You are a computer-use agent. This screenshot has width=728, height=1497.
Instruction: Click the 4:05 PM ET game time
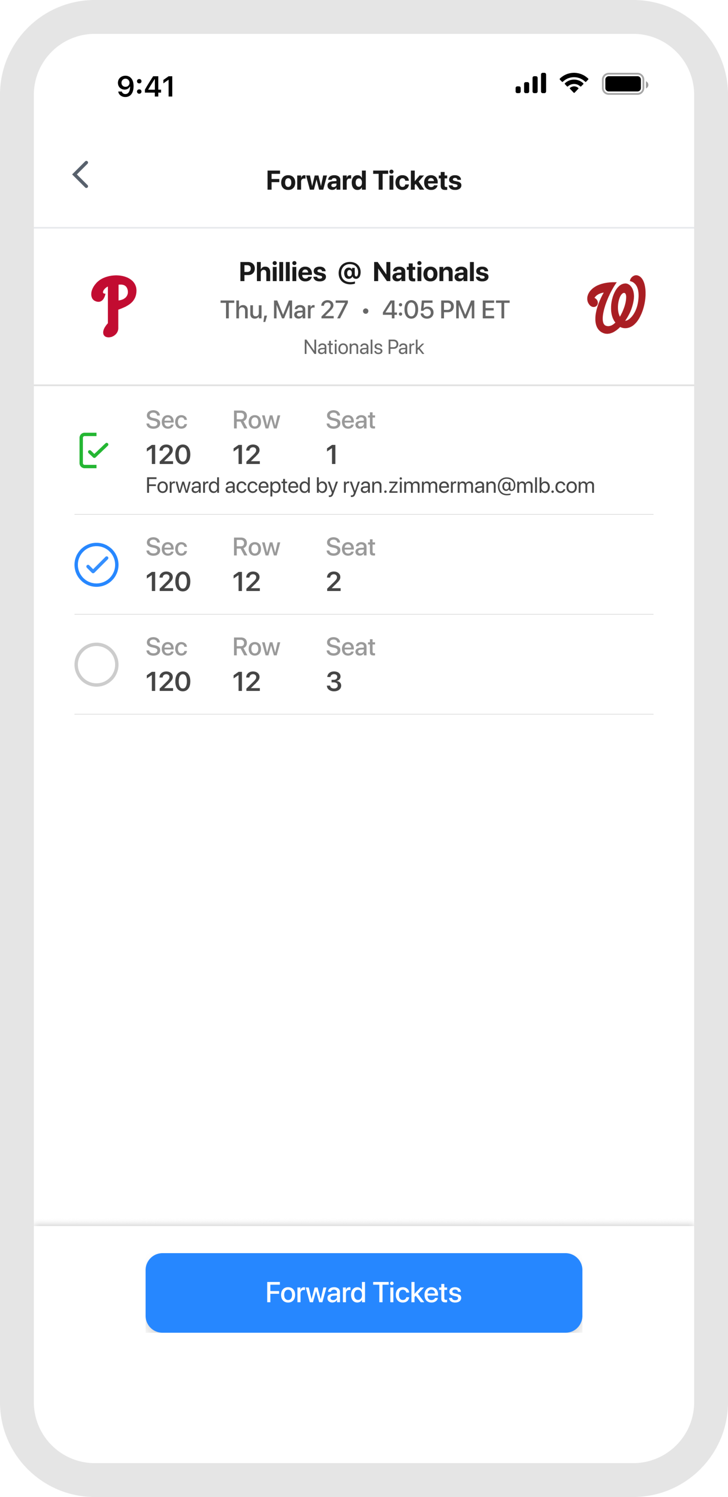tap(446, 310)
